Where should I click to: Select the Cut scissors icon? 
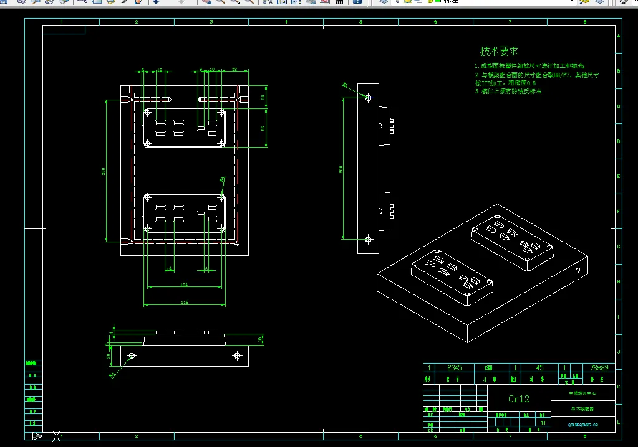pyautogui.click(x=82, y=1)
